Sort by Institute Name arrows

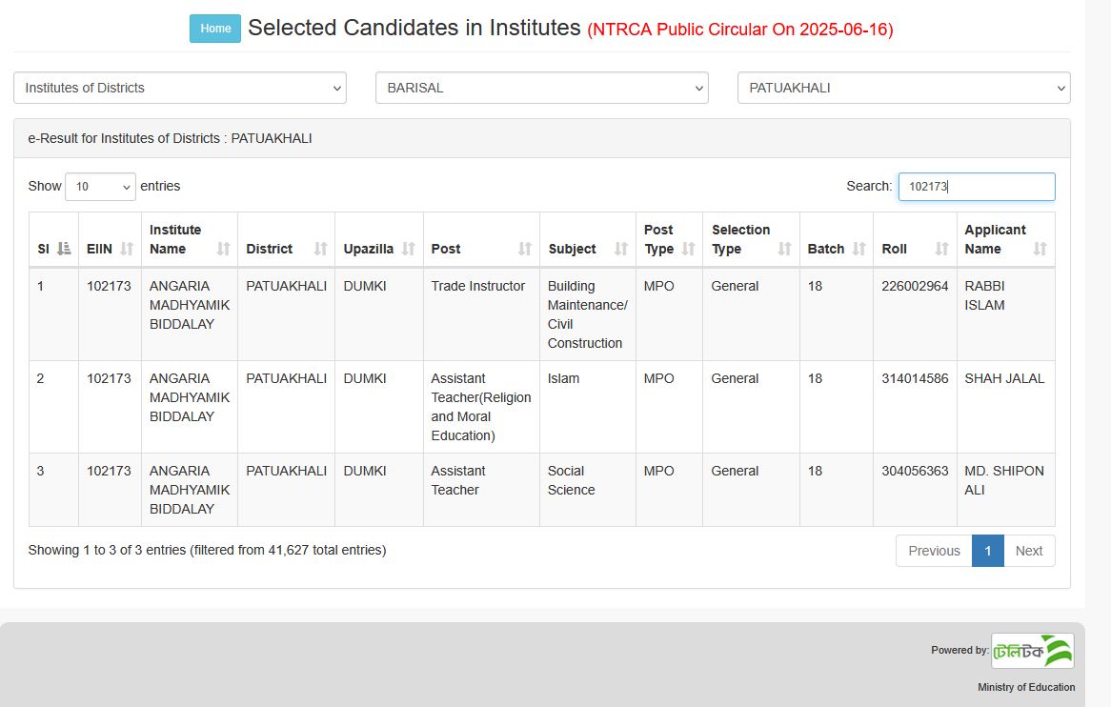pos(223,249)
